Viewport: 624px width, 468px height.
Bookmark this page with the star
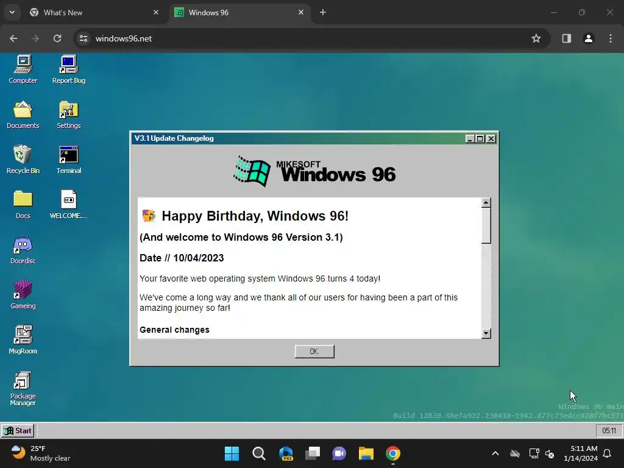(x=536, y=38)
